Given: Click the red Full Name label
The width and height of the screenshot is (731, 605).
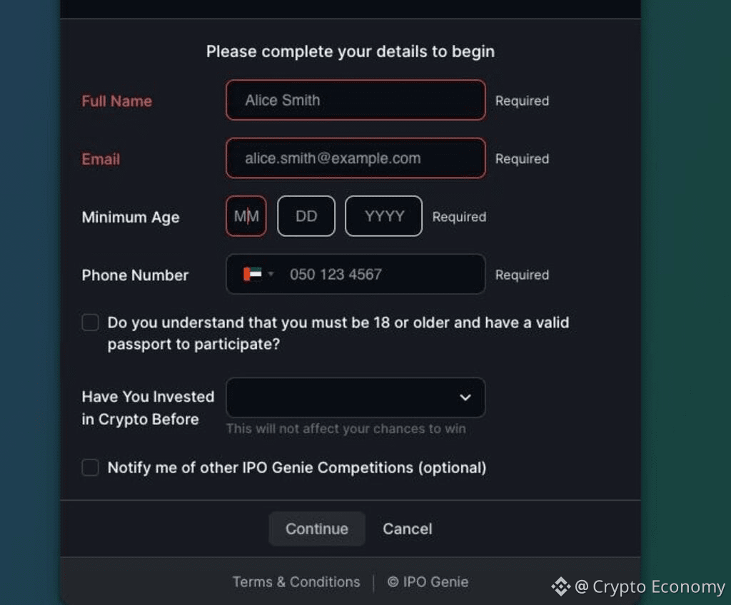Looking at the screenshot, I should (x=116, y=101).
